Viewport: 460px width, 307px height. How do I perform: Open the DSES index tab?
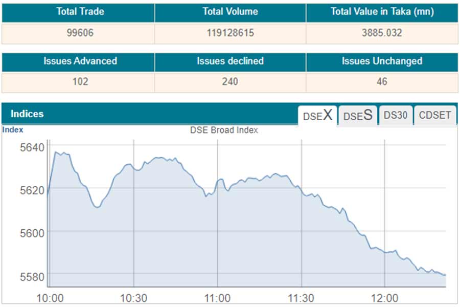[x=358, y=116]
